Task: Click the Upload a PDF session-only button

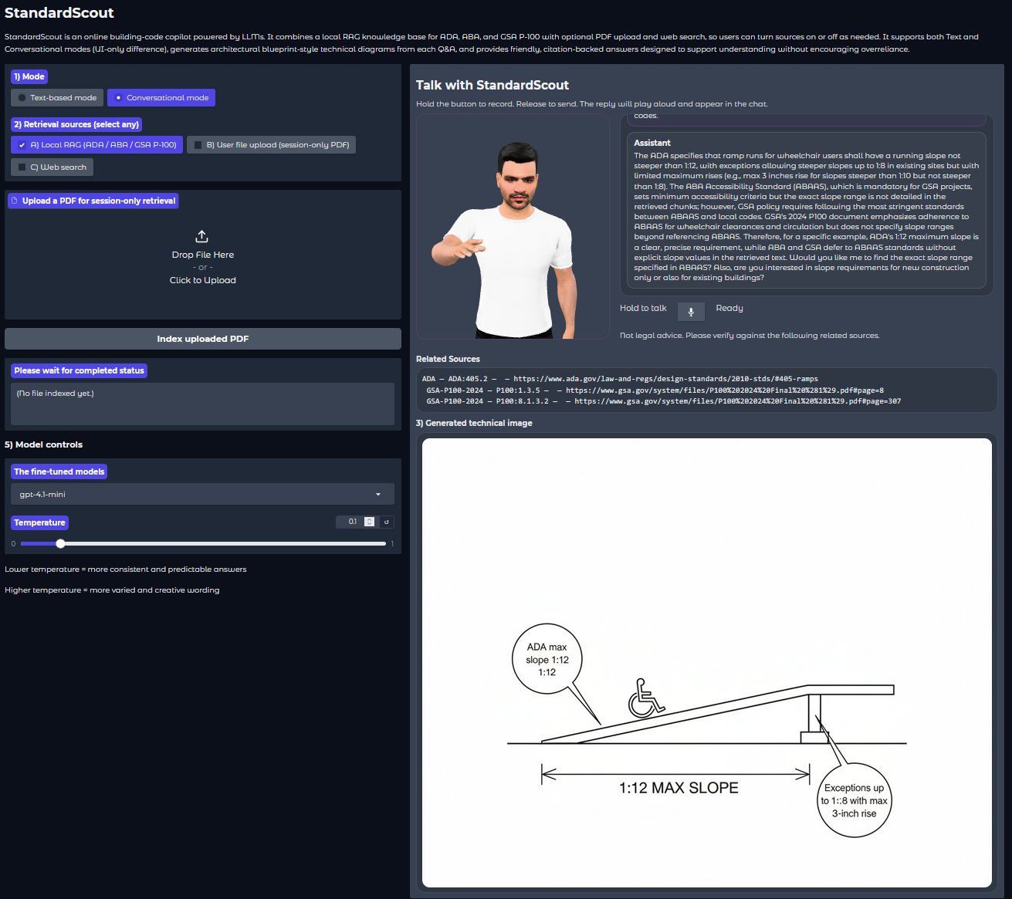Action: 93,201
